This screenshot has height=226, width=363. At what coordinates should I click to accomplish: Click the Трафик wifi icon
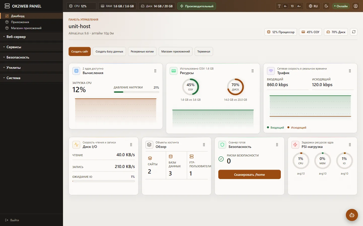coord(271,71)
